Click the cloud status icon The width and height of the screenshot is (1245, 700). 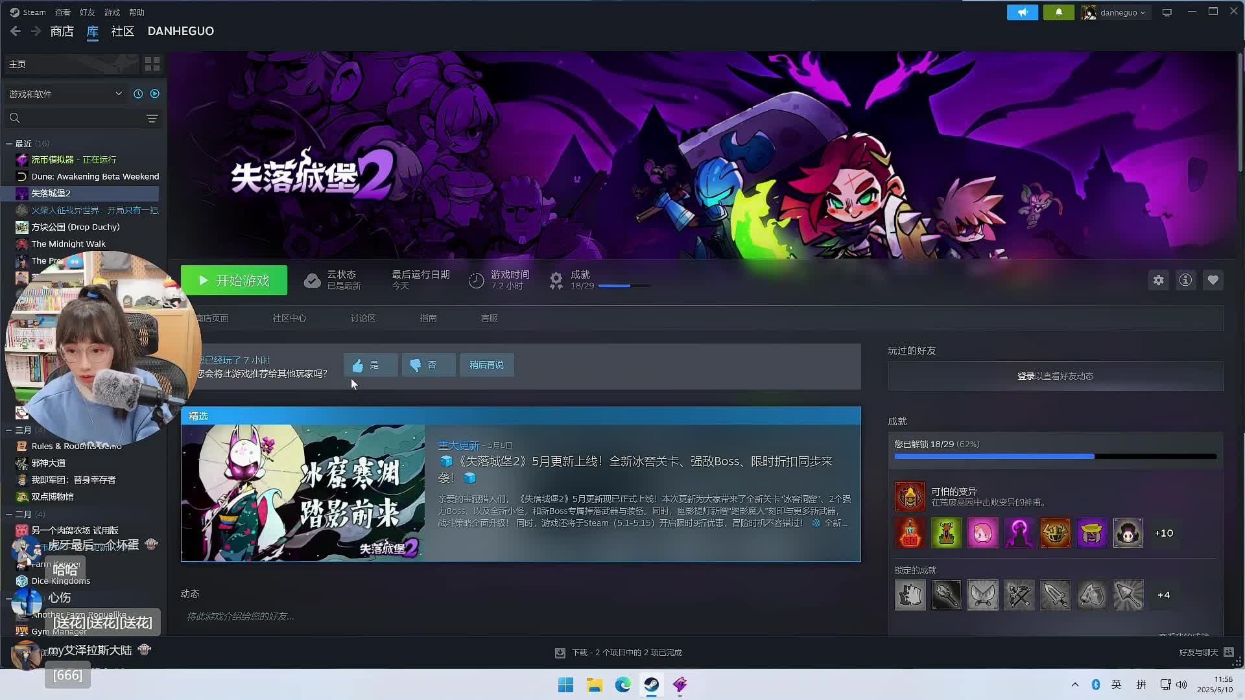tap(313, 280)
